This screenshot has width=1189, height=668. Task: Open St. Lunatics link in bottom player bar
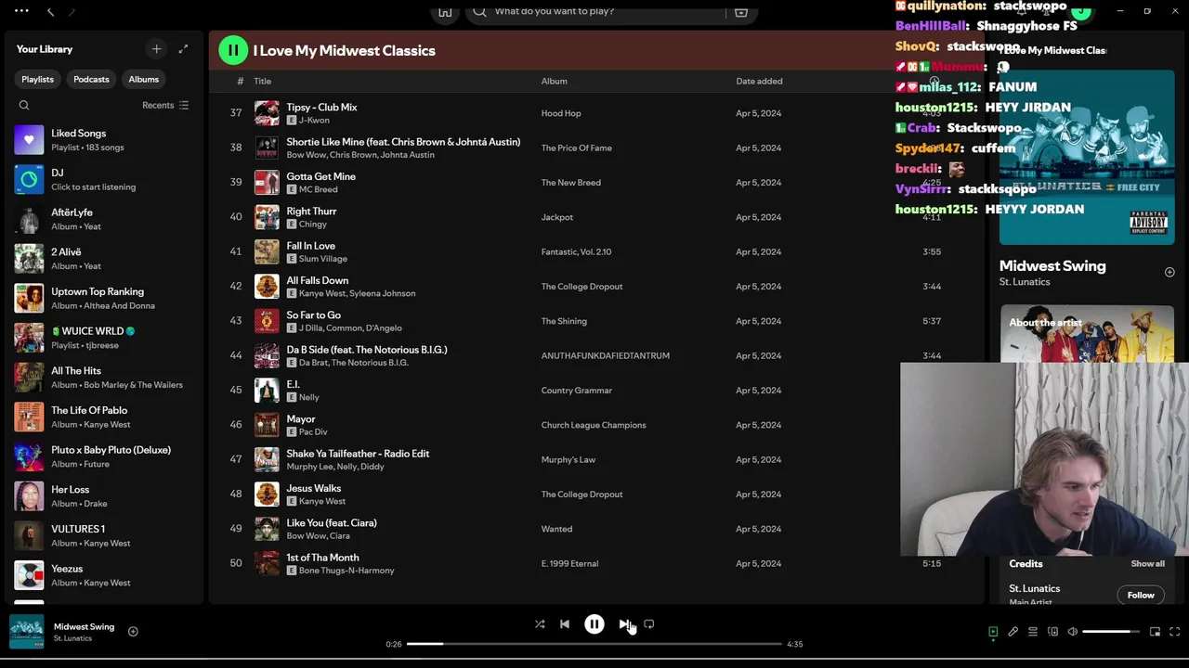pyautogui.click(x=72, y=638)
